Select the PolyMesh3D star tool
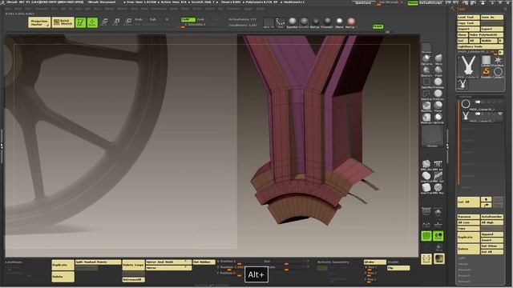 coord(498,61)
